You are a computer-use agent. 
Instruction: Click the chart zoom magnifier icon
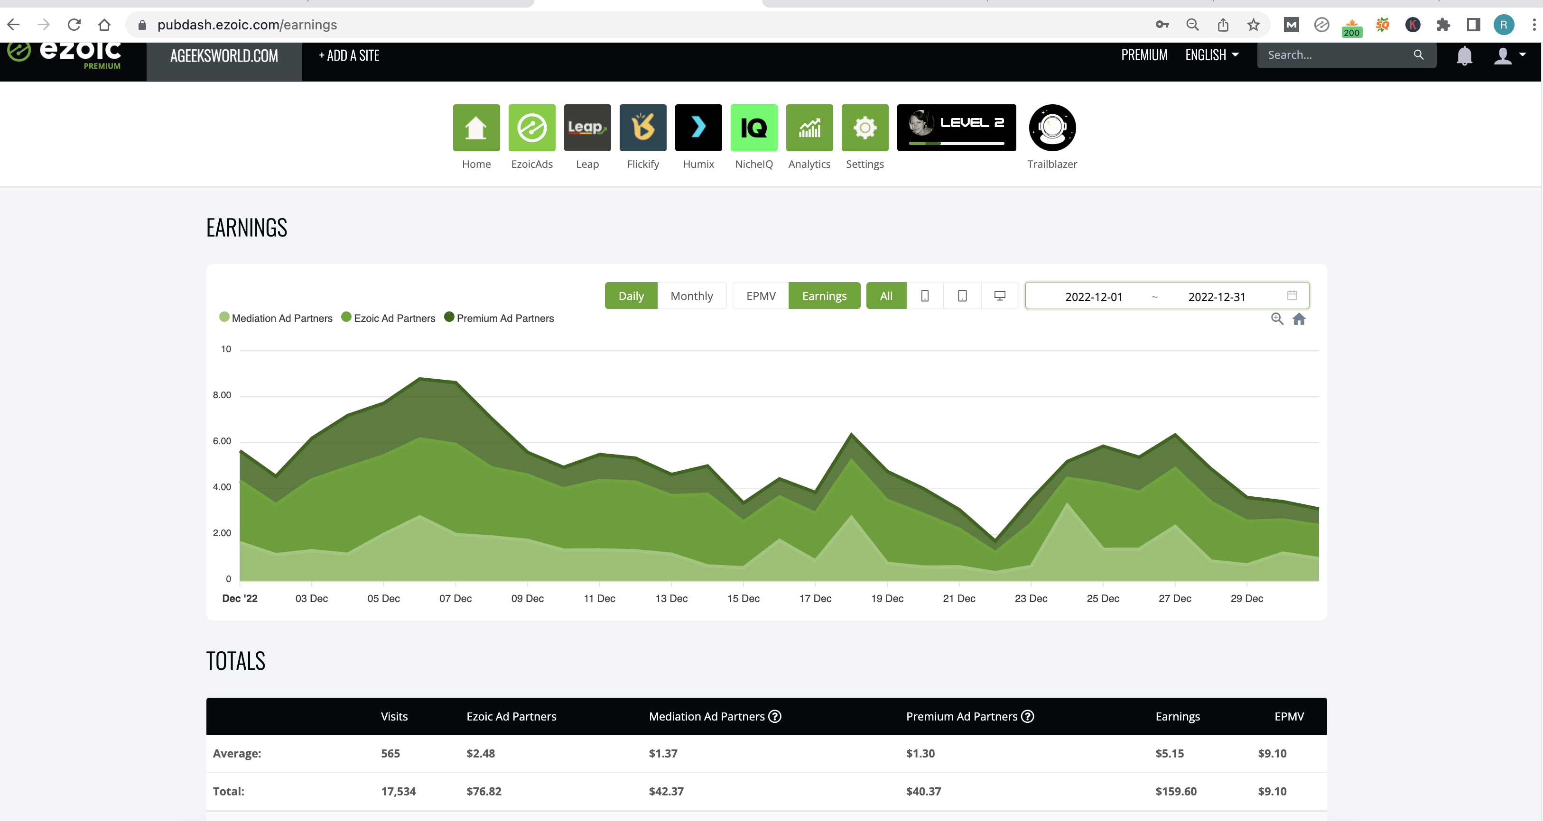(x=1277, y=319)
